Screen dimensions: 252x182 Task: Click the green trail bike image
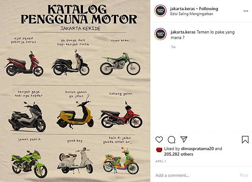click(120, 64)
